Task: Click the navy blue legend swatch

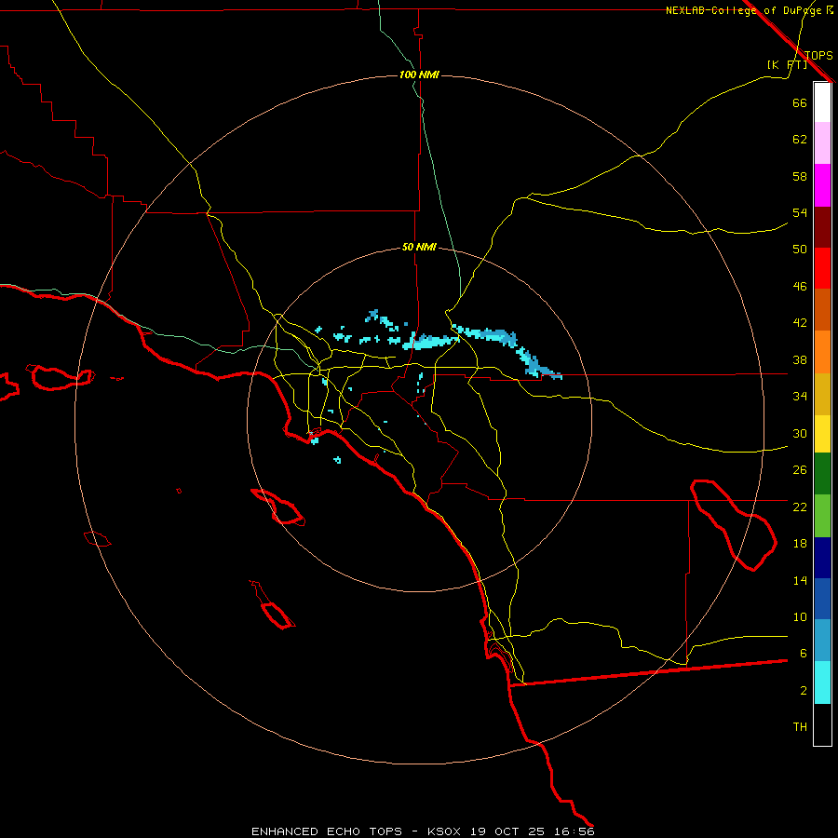Action: (822, 558)
